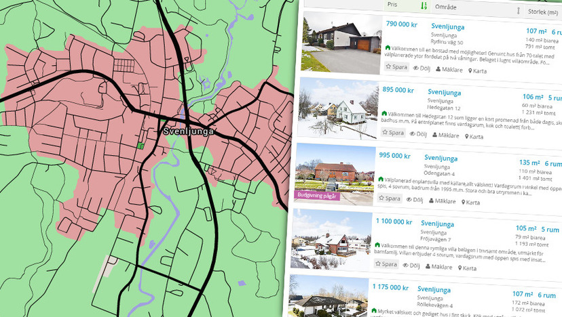Show Mäklare for Odengatan 4
The image size is (562, 317).
(443, 201)
